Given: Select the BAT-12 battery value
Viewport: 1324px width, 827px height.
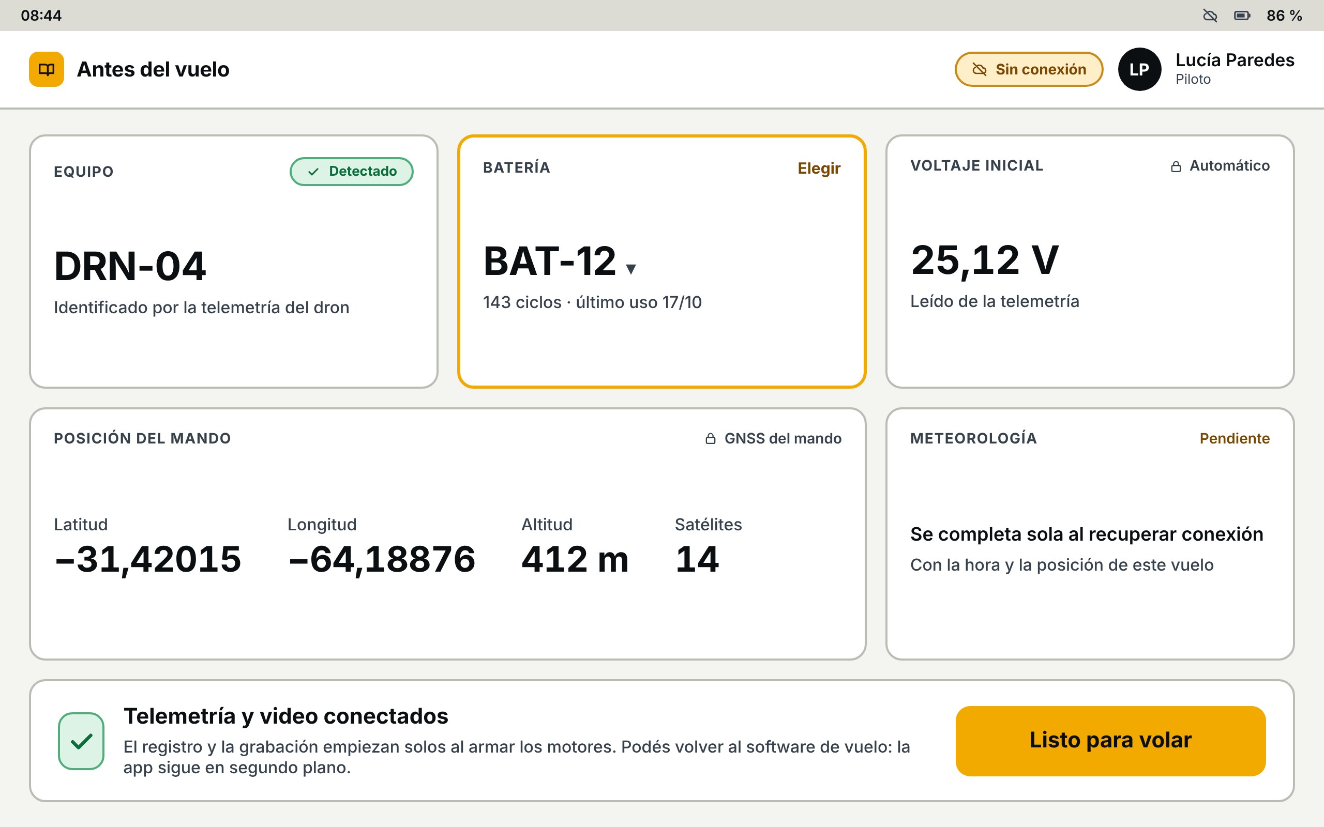Looking at the screenshot, I should coord(549,261).
